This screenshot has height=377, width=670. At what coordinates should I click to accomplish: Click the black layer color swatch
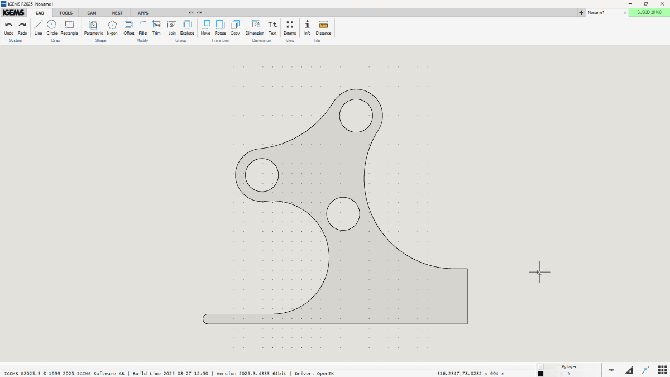(540, 374)
